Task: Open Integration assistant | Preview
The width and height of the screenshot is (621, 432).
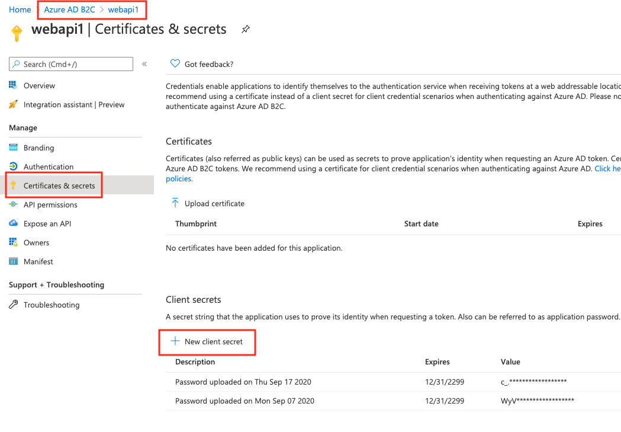Action: click(74, 105)
